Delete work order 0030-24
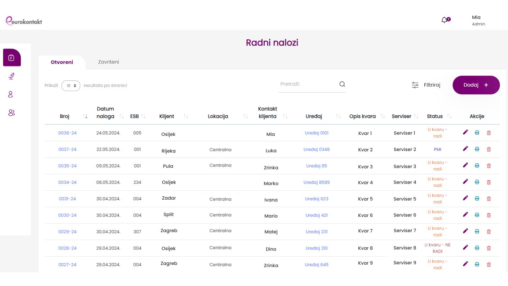 (489, 215)
